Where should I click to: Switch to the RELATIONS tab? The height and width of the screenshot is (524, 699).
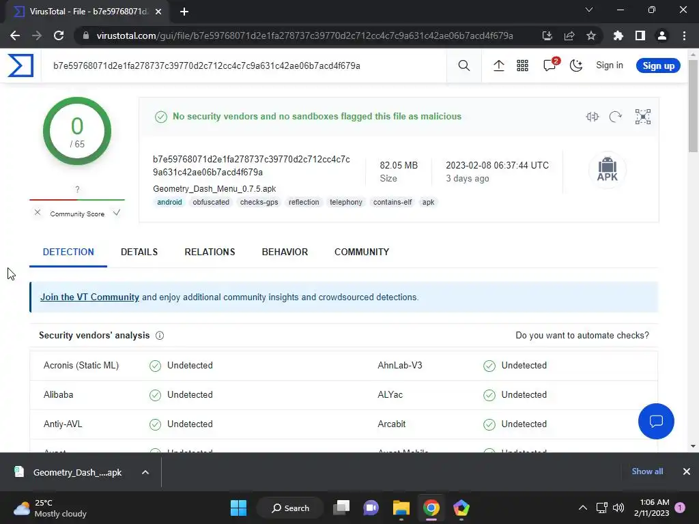pyautogui.click(x=210, y=252)
